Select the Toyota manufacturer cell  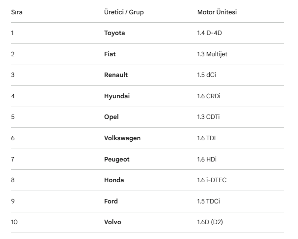click(114, 33)
